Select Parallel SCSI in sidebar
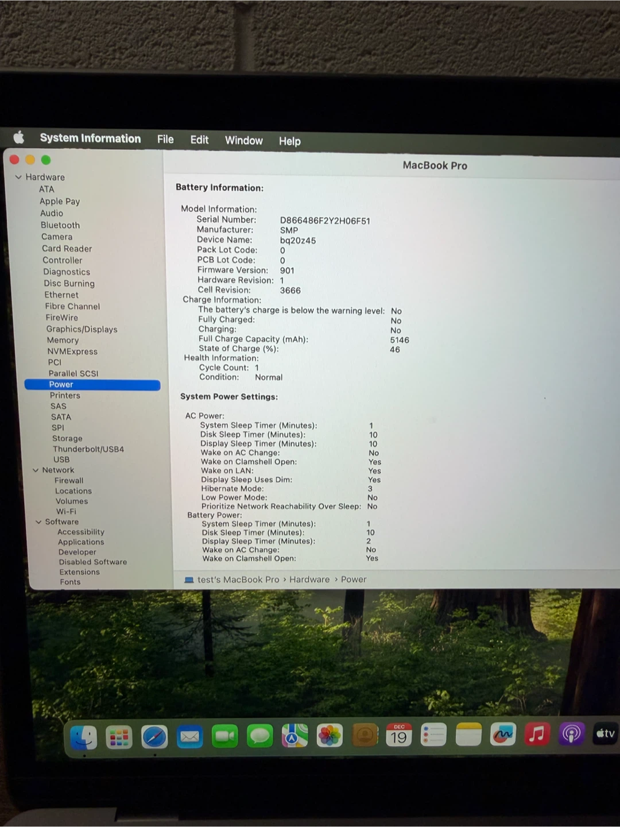The width and height of the screenshot is (620, 827). pyautogui.click(x=73, y=373)
